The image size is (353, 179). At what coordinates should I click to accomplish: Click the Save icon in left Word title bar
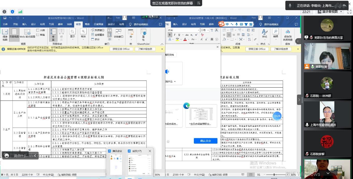(x=5, y=18)
